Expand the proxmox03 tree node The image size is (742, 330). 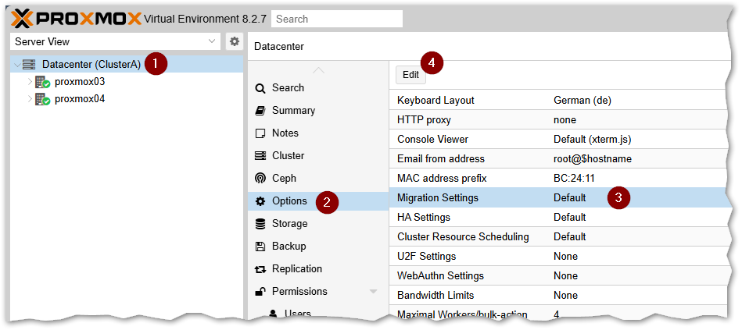pyautogui.click(x=30, y=82)
